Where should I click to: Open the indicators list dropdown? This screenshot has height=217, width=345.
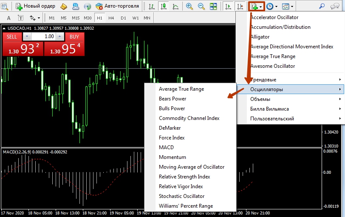pyautogui.click(x=257, y=6)
